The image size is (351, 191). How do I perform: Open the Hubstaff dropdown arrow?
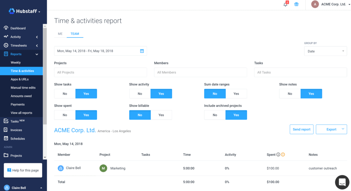click(39, 12)
